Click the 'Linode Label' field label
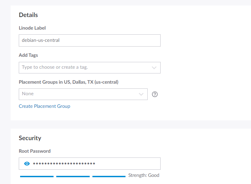 [x=32, y=28]
